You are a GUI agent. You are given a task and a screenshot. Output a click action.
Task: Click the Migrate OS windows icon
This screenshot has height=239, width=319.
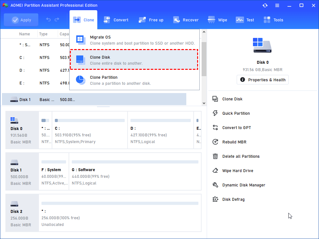pos(81,40)
